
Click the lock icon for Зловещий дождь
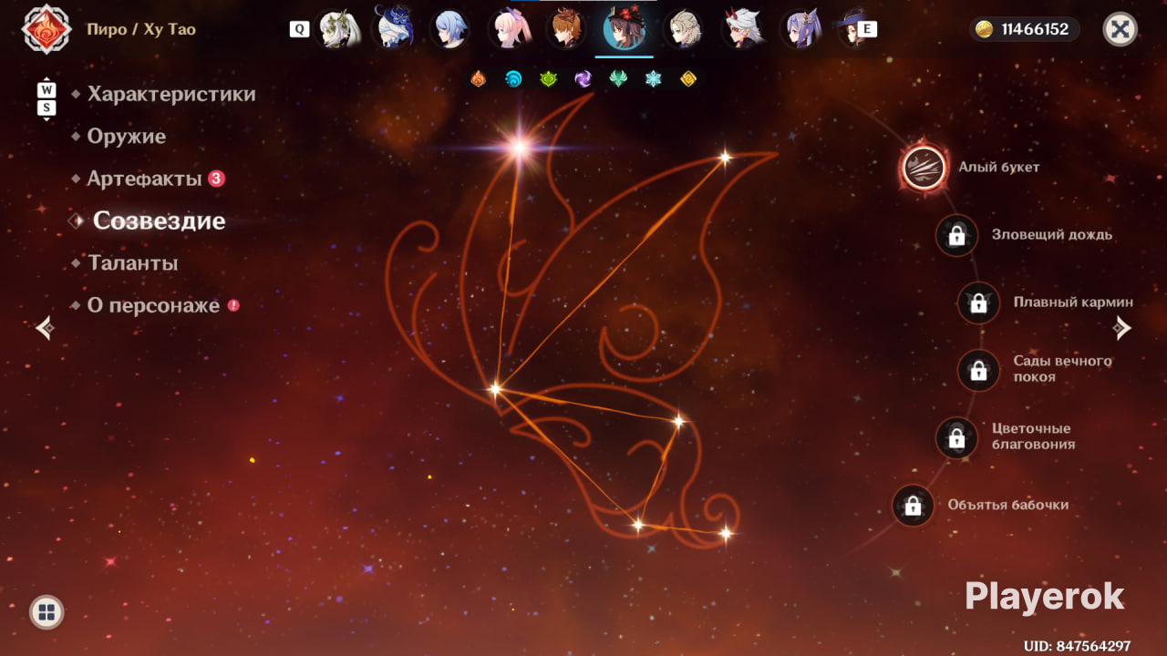pos(956,235)
